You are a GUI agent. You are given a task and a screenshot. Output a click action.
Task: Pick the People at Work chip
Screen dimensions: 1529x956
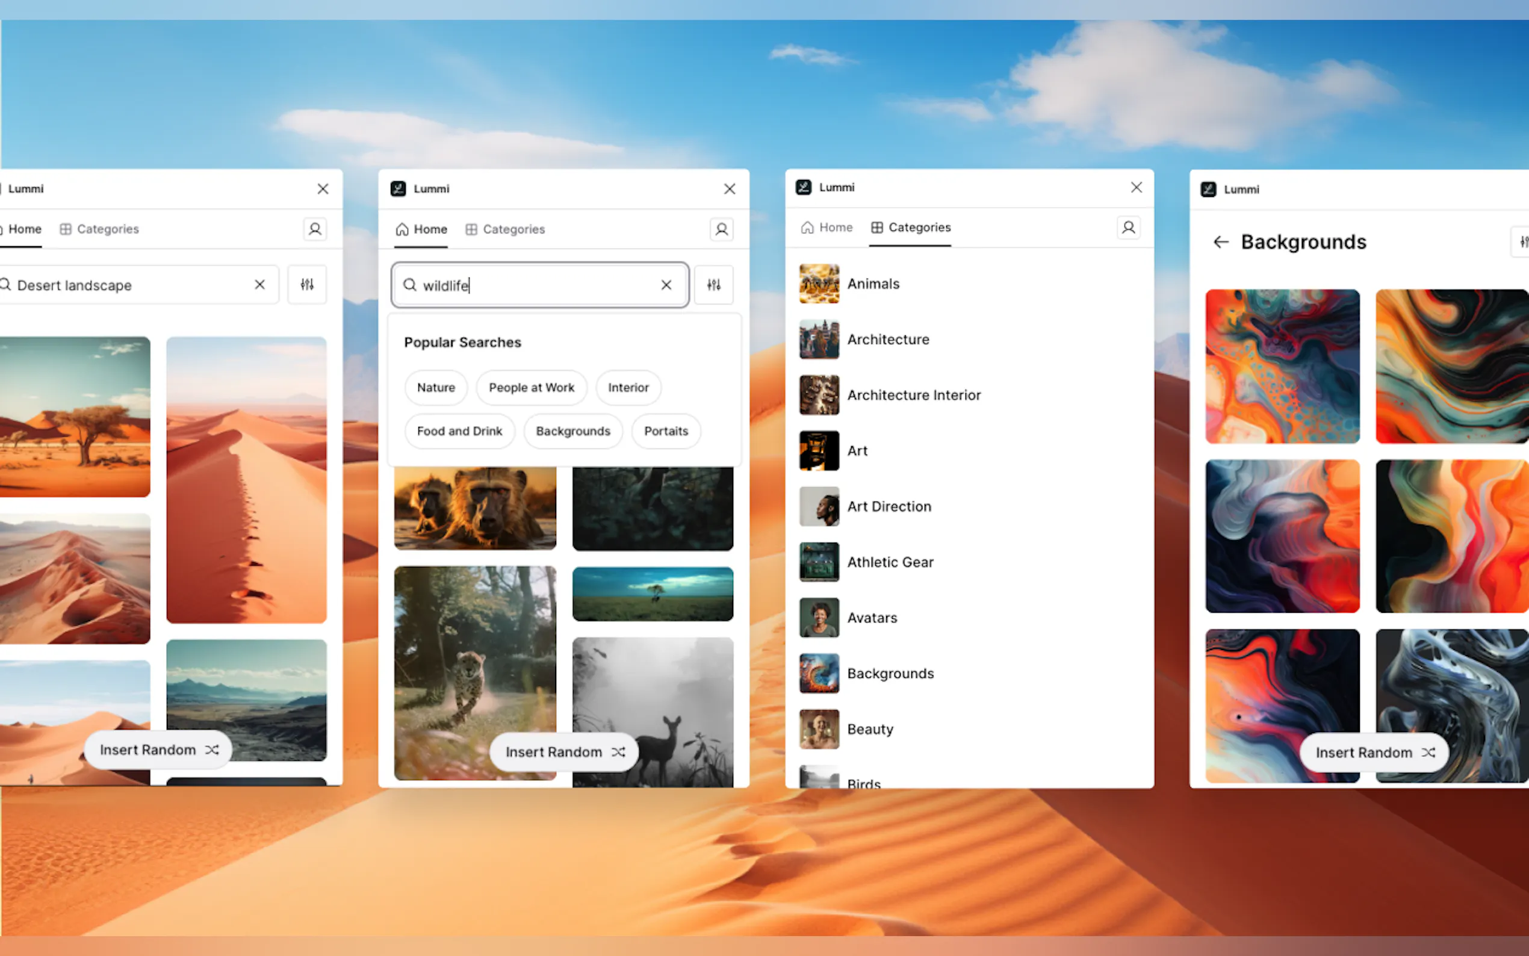[531, 388]
